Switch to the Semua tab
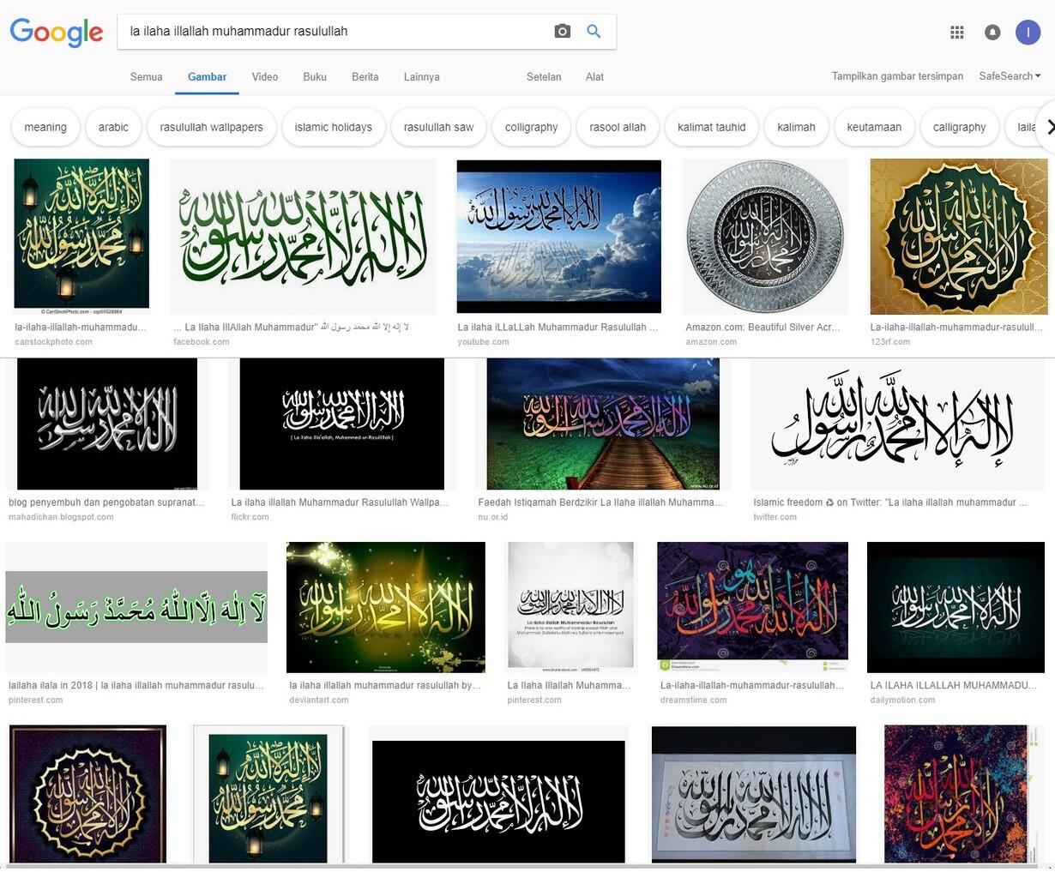Image resolution: width=1055 pixels, height=878 pixels. click(x=146, y=77)
